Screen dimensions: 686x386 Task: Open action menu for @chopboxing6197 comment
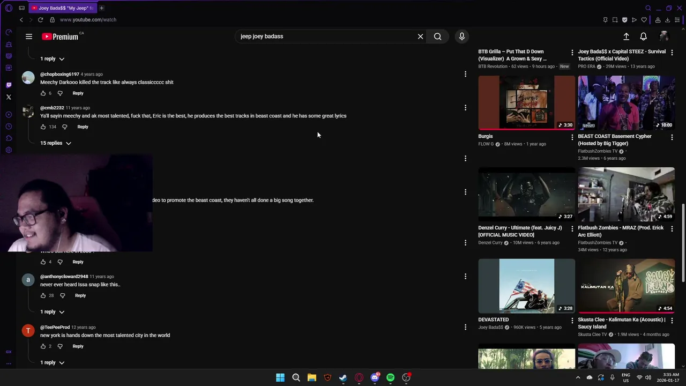pos(465,74)
